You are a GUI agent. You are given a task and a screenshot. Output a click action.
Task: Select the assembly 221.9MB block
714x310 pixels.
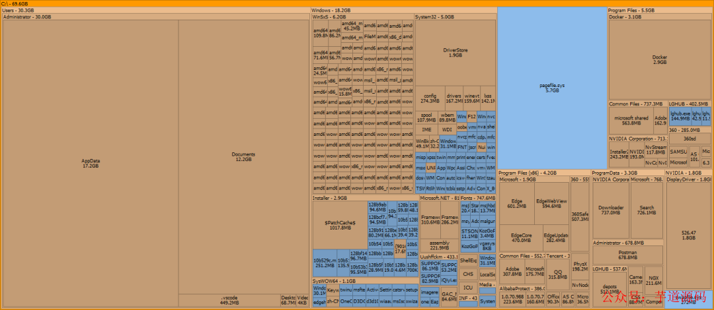coord(439,245)
